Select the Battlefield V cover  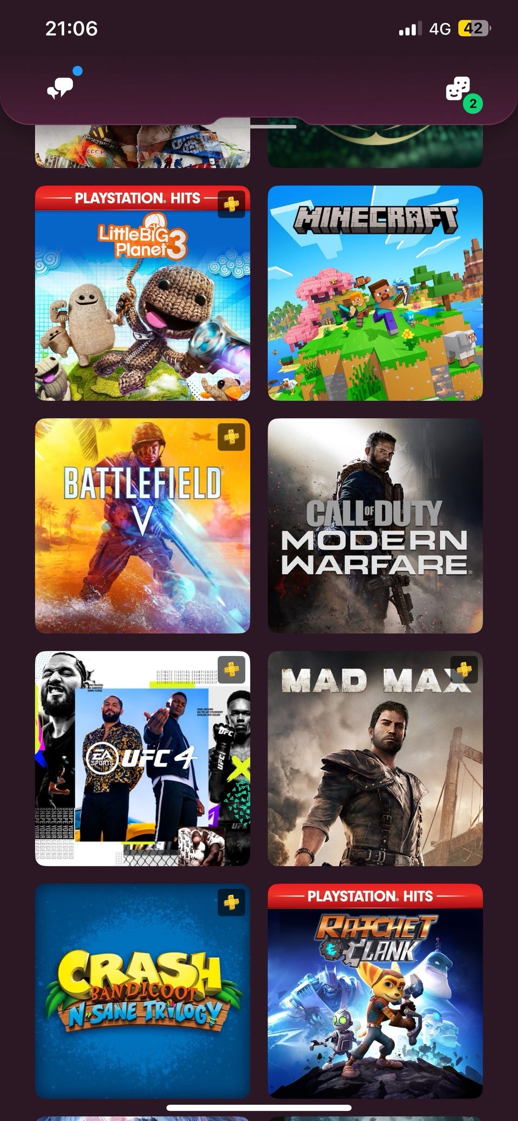(x=142, y=525)
